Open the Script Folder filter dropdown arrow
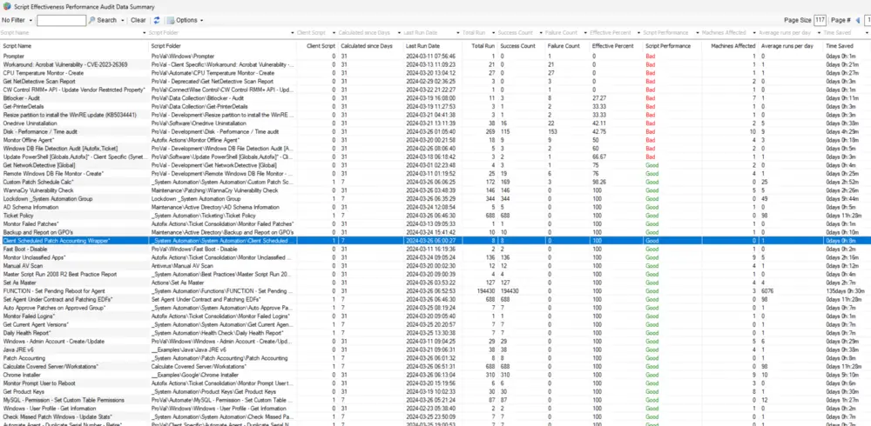This screenshot has width=871, height=426. pos(293,33)
